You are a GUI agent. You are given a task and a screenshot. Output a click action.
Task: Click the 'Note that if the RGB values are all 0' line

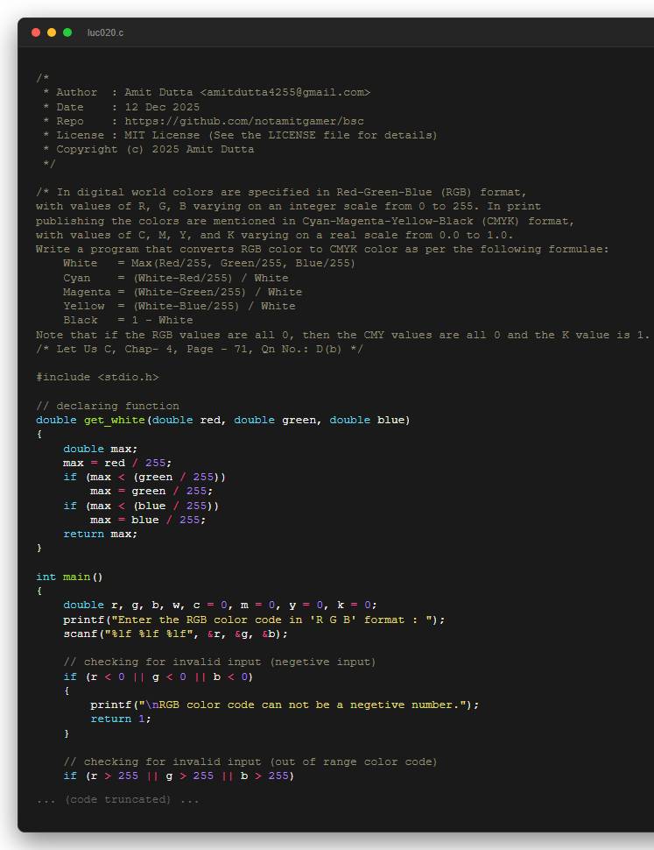pos(342,335)
